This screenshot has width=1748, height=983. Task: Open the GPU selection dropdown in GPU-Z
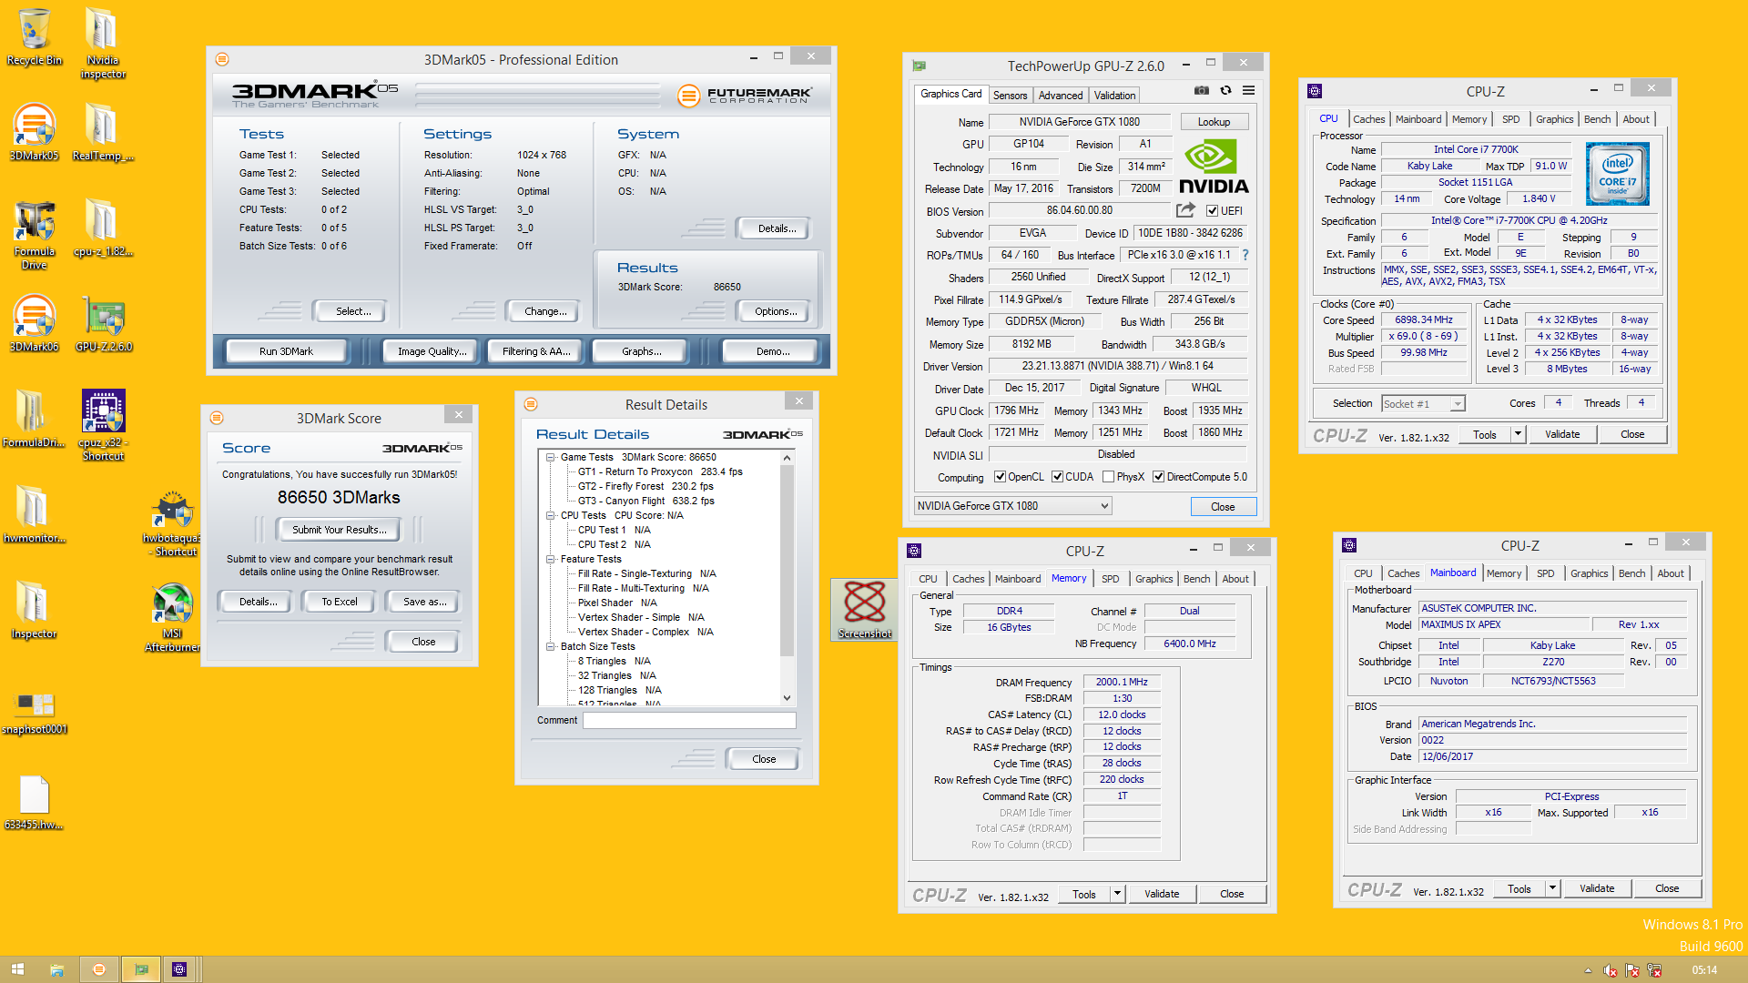click(x=1013, y=506)
